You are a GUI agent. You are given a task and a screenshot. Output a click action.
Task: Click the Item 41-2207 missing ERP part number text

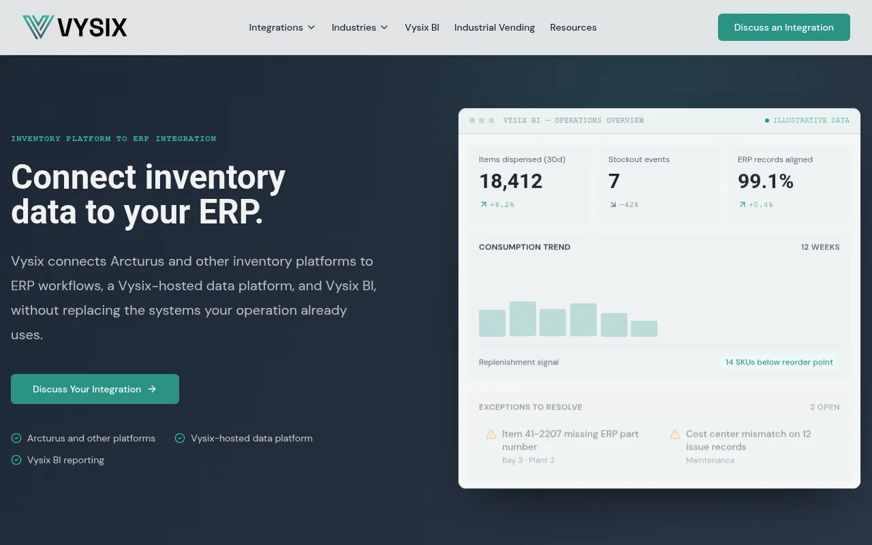tap(570, 440)
